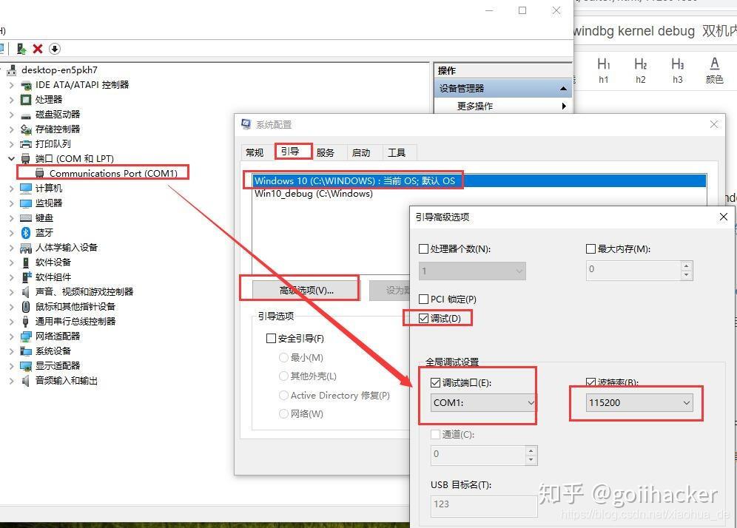737x528 pixels.
Task: Uncheck the 调试(D) debug checkbox
Action: 423,319
